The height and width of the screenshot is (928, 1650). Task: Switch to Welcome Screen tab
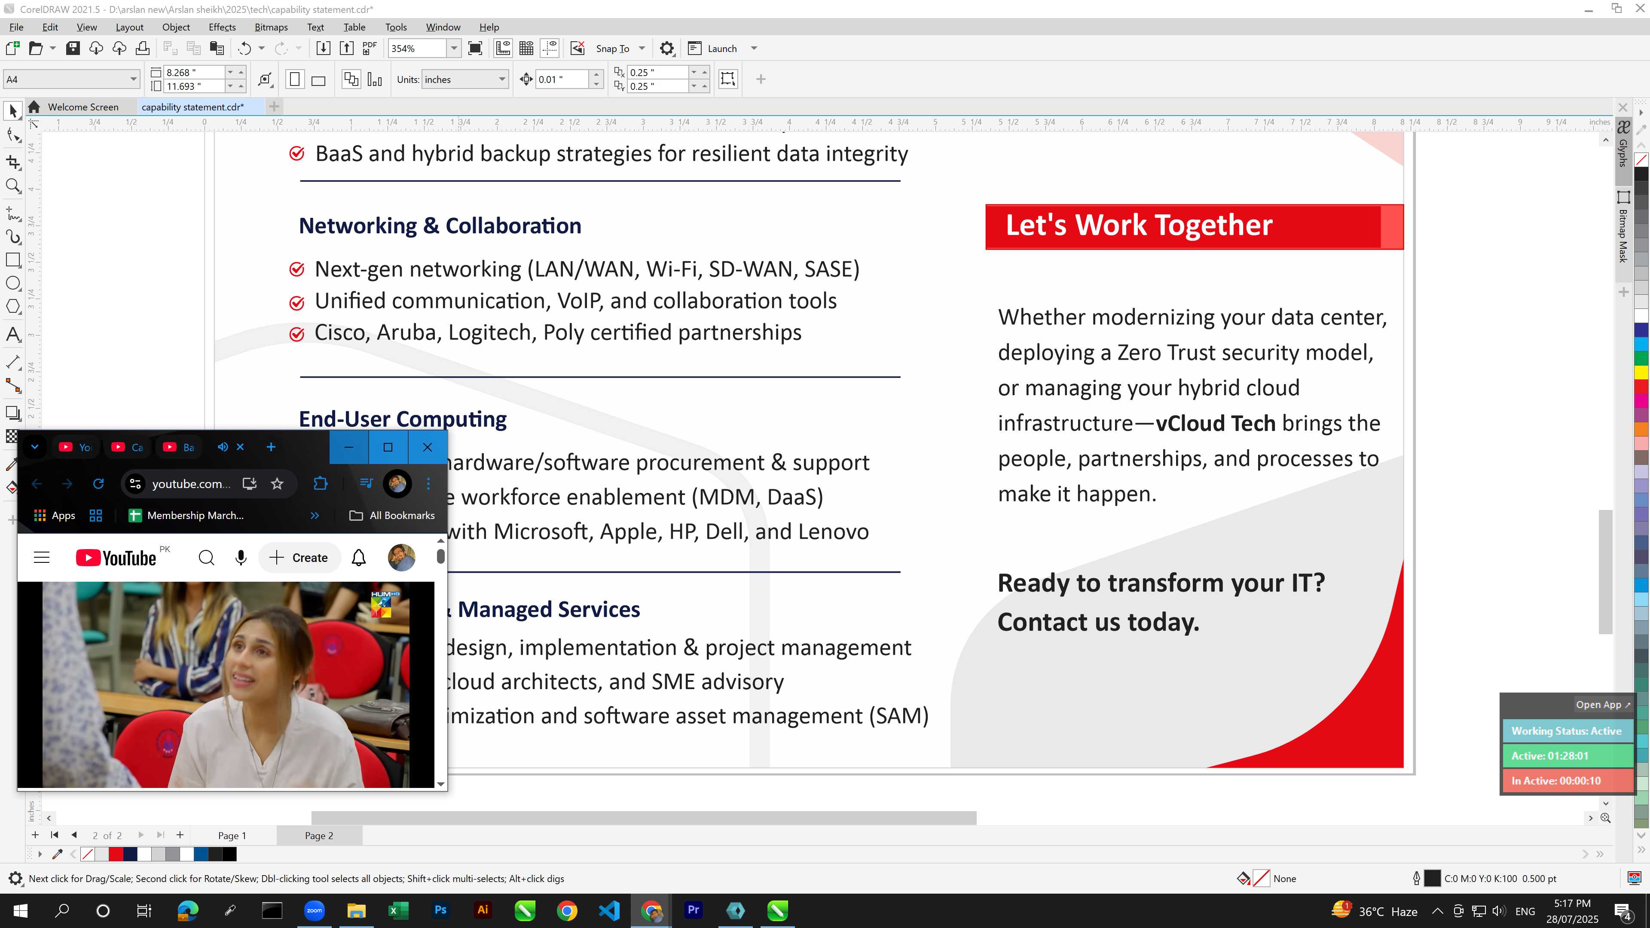(82, 107)
